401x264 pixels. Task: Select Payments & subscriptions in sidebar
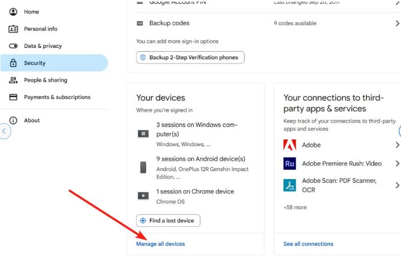(57, 97)
